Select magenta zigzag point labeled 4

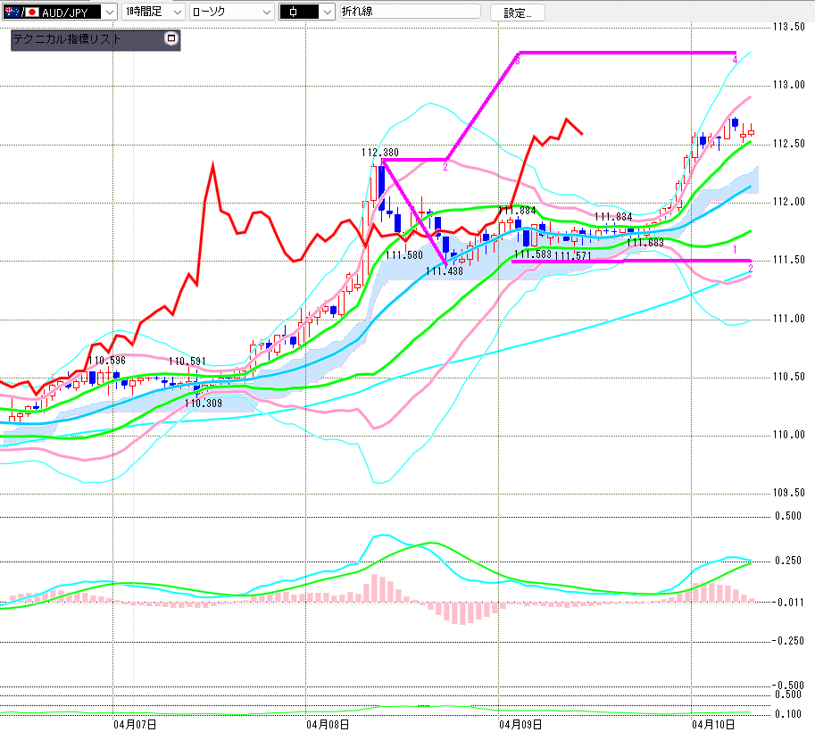(735, 59)
